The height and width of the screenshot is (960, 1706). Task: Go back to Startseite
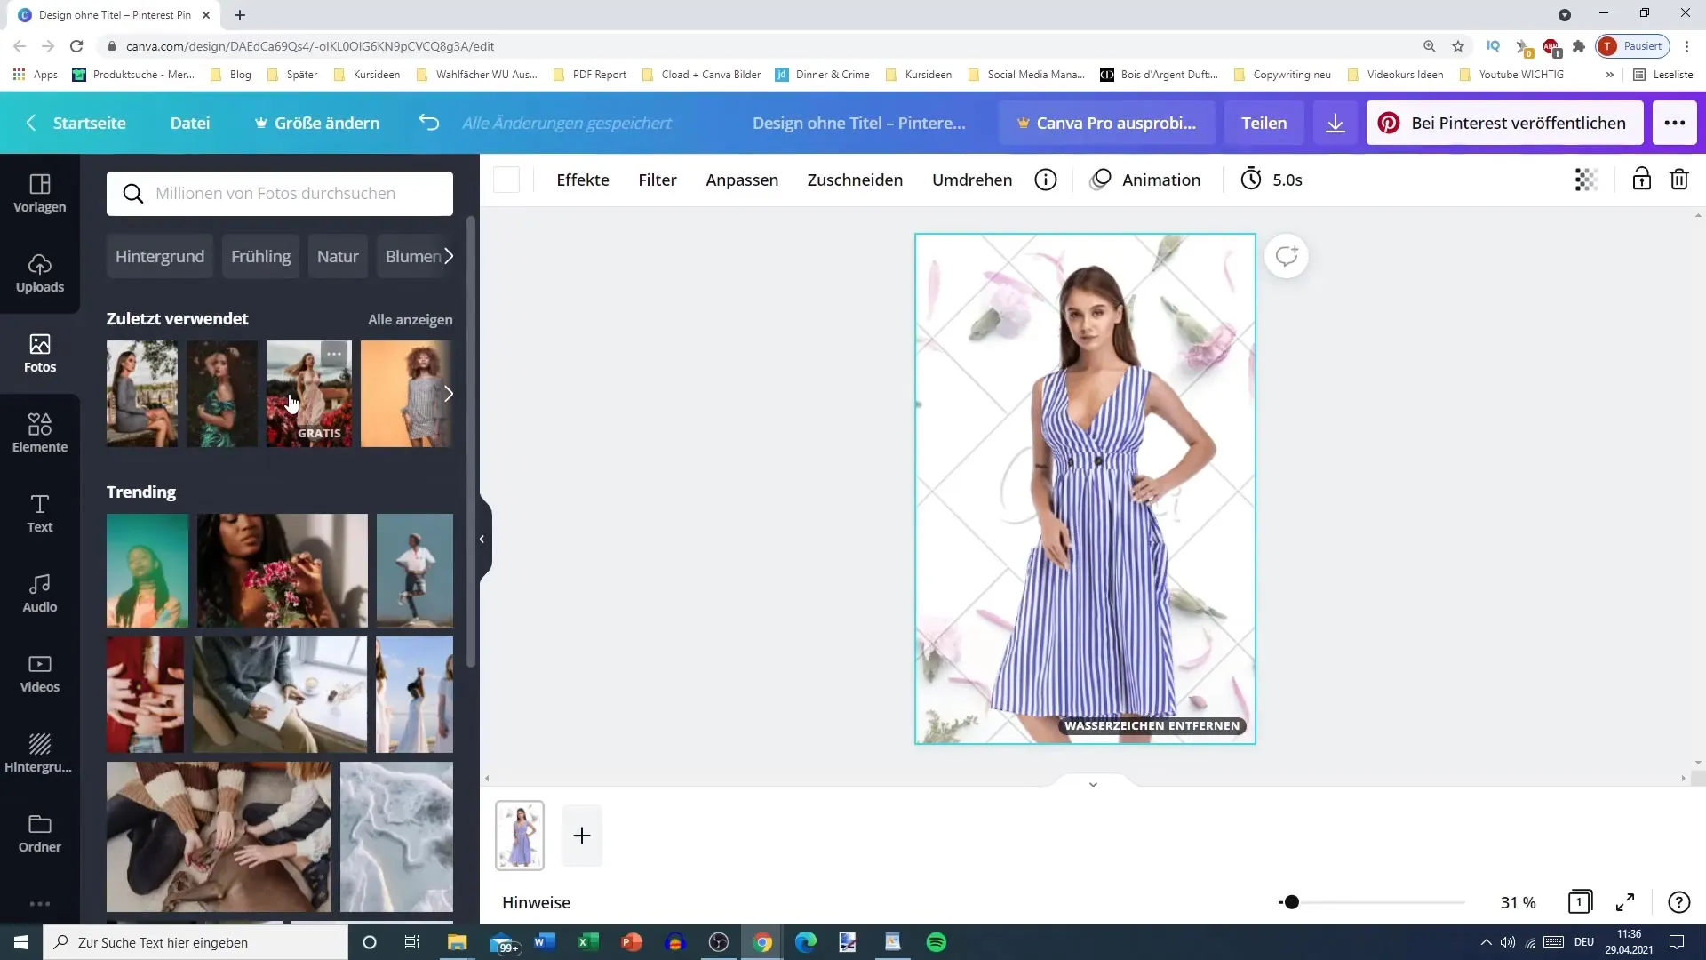pos(76,123)
